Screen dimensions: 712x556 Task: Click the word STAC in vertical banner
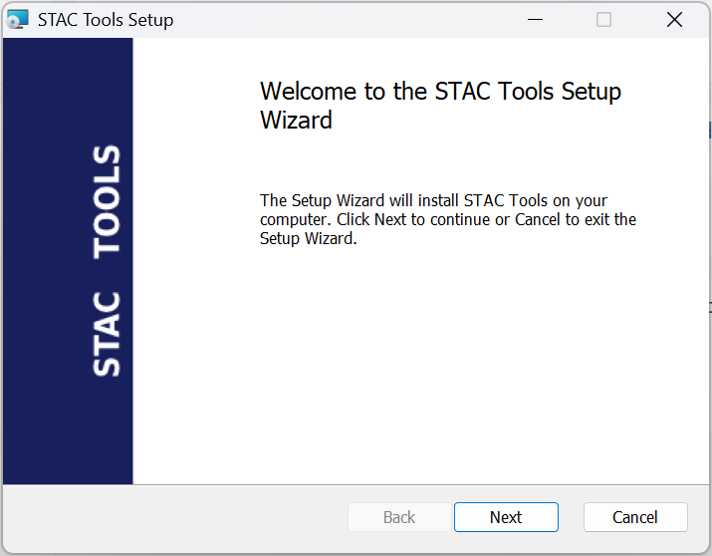coord(107,334)
